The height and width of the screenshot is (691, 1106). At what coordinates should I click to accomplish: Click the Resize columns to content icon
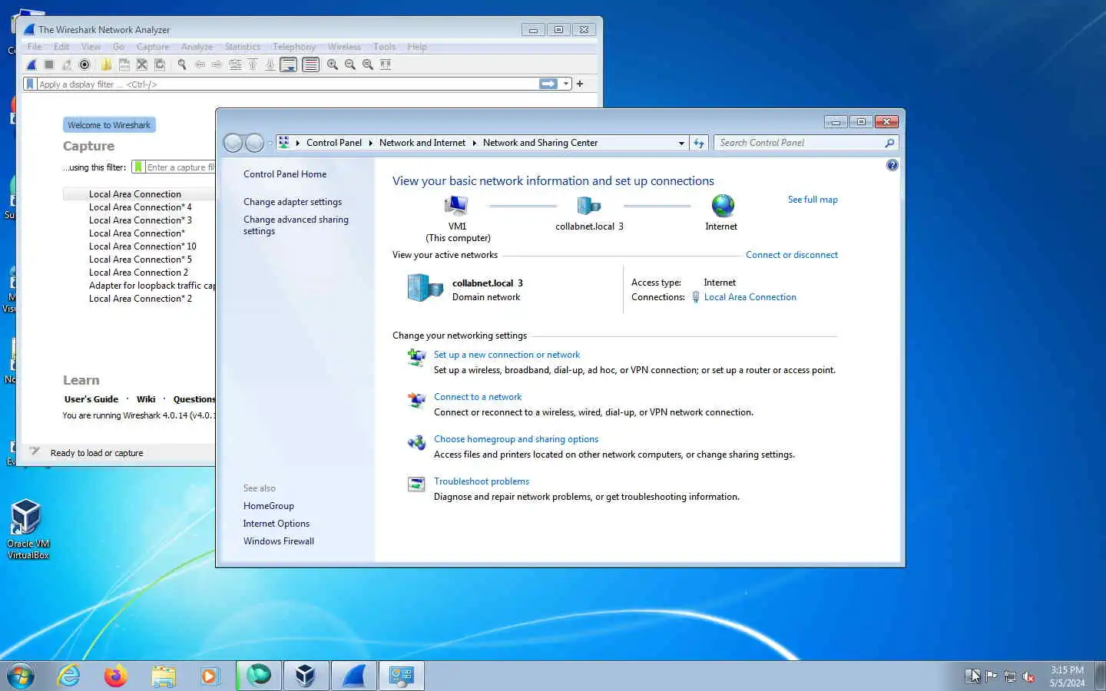click(386, 64)
